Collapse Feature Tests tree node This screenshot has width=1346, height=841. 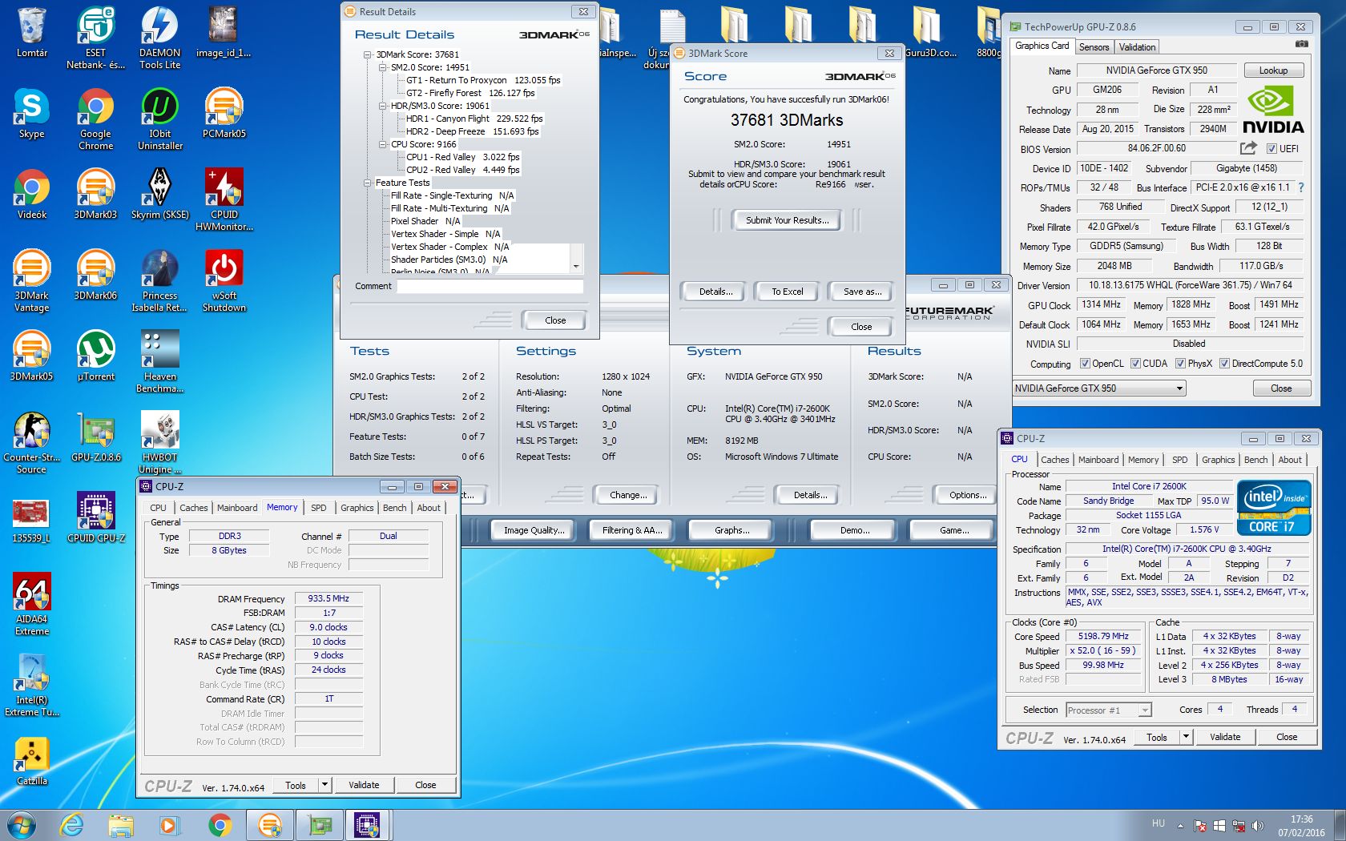pyautogui.click(x=368, y=183)
